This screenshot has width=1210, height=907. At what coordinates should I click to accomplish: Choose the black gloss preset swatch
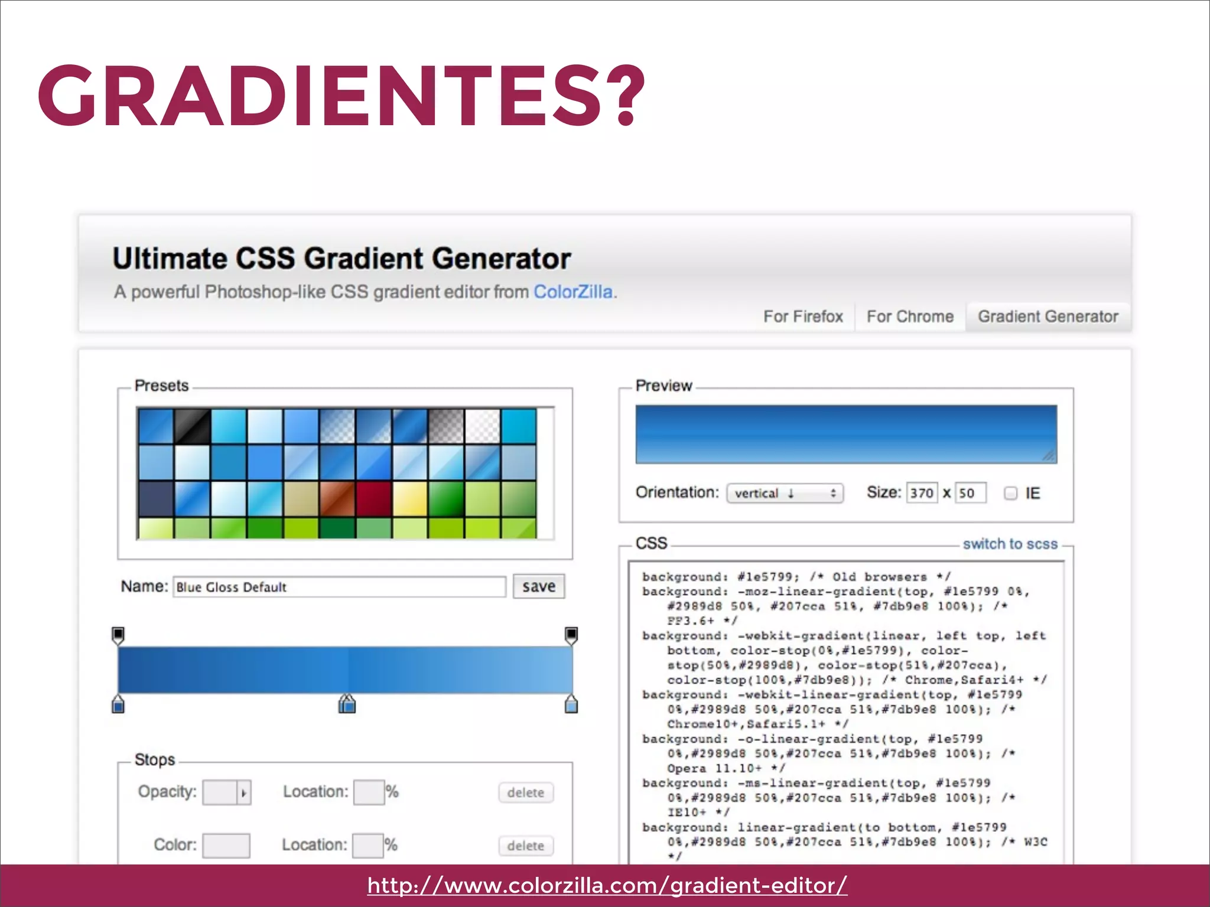point(192,426)
